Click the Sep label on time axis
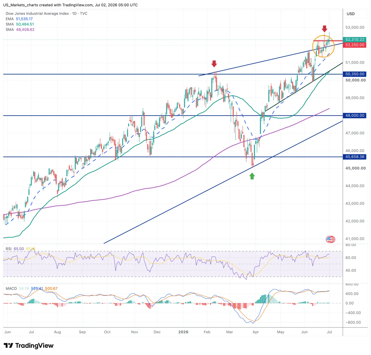 pyautogui.click(x=82, y=332)
